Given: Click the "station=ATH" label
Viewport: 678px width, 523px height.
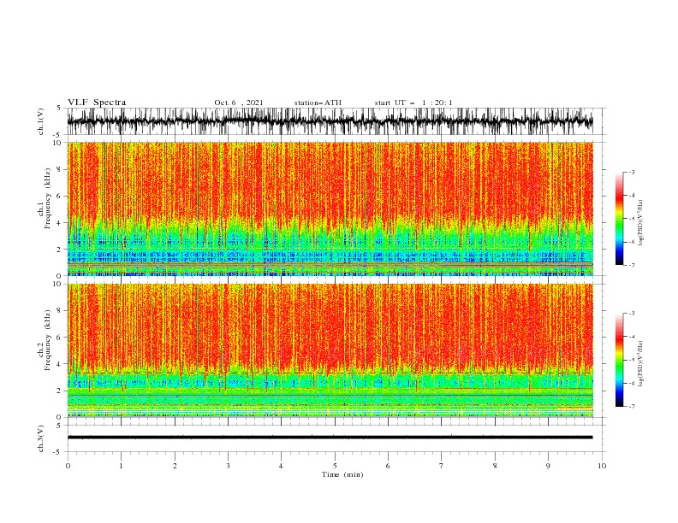Looking at the screenshot, I should [x=318, y=103].
